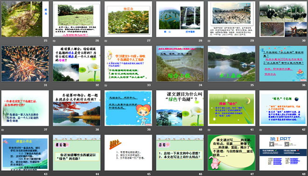Select slide 44 thumbnail 课后题

(x=77, y=153)
